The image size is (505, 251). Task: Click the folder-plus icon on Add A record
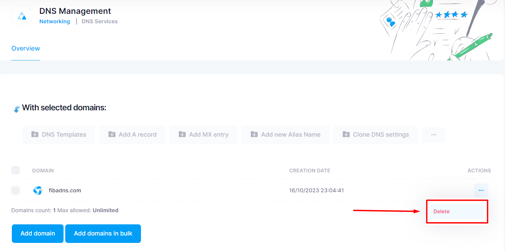pyautogui.click(x=112, y=134)
